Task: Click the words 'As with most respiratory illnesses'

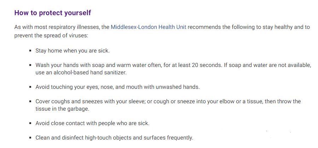Action: pos(57,27)
